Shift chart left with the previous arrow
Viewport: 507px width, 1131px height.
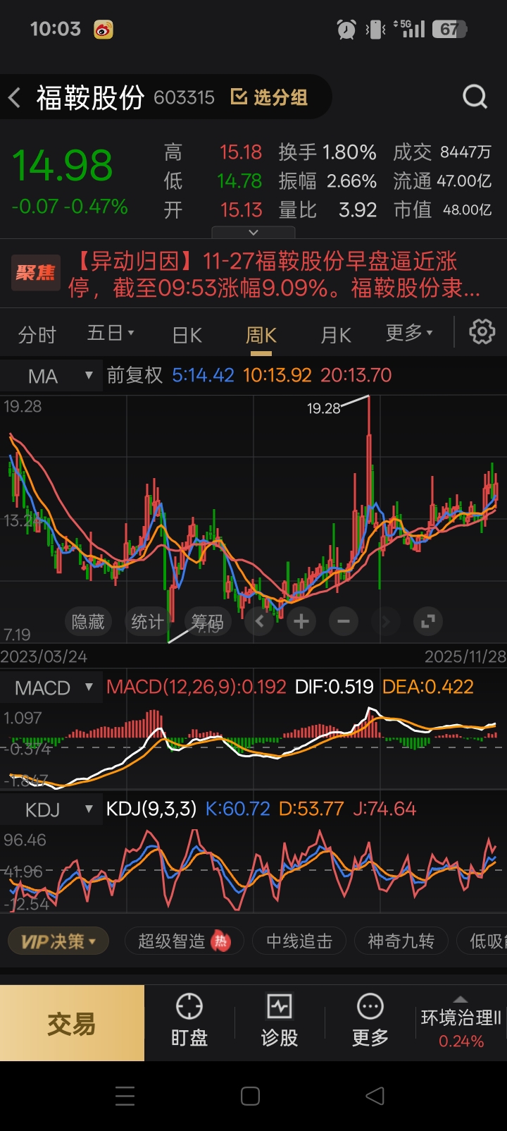[x=259, y=621]
